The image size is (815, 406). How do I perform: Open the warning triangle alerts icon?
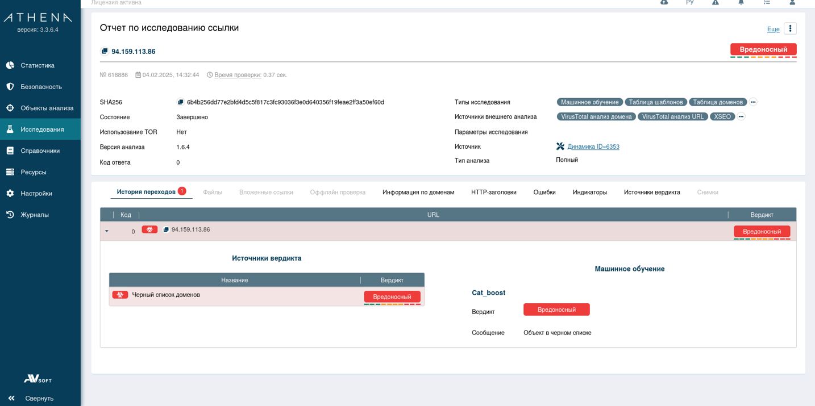[x=716, y=2]
